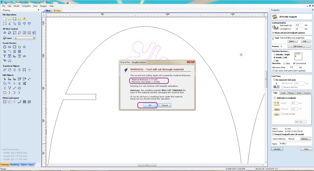Choose the Selection arrow tool under Edit Objects
This screenshot has height=171, width=314.
[5, 79]
